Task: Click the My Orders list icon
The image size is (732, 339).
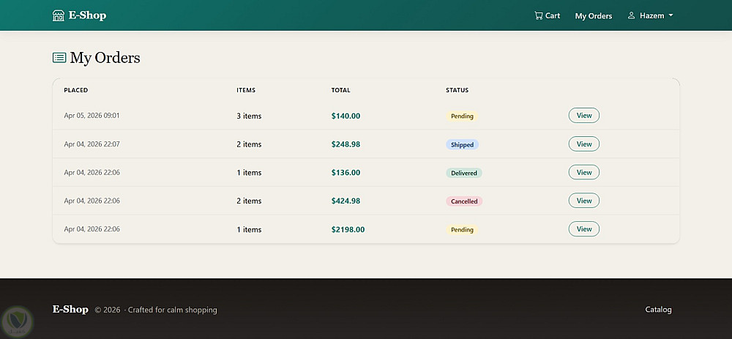Action: point(59,58)
